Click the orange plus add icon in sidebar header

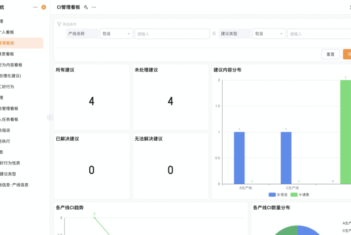click(x=44, y=7)
